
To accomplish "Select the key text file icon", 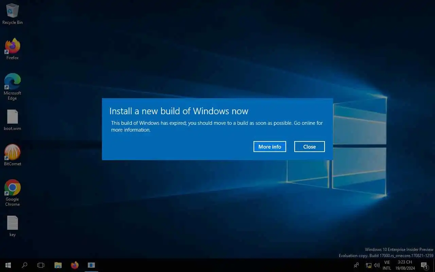I will click(13, 226).
